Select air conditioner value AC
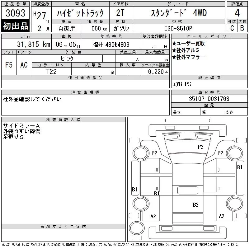 [x=24, y=65]
